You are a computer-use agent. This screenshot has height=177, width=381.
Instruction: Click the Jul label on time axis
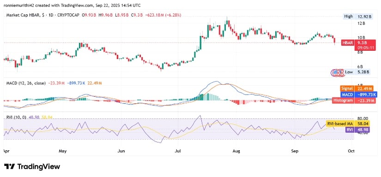click(x=178, y=151)
